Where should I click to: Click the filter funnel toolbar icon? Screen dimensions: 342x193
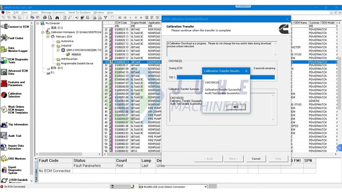click(105, 18)
